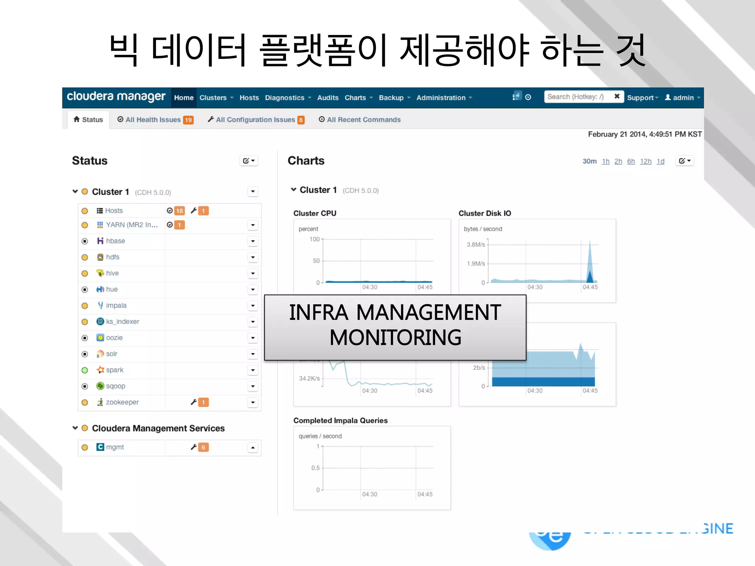Screen dimensions: 755x566
Task: Click the Cluster Disk IO chart
Action: (x=537, y=261)
